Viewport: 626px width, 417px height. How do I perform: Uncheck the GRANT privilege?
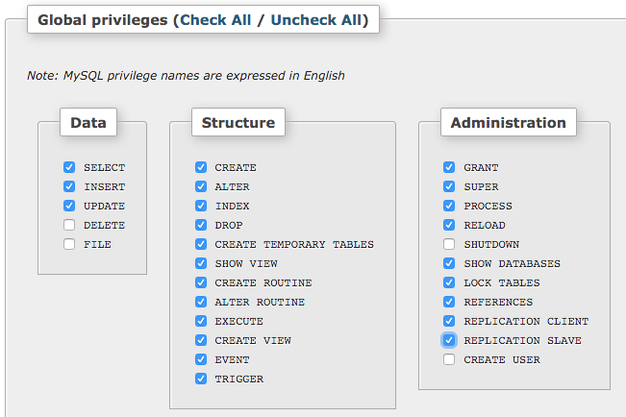(449, 167)
